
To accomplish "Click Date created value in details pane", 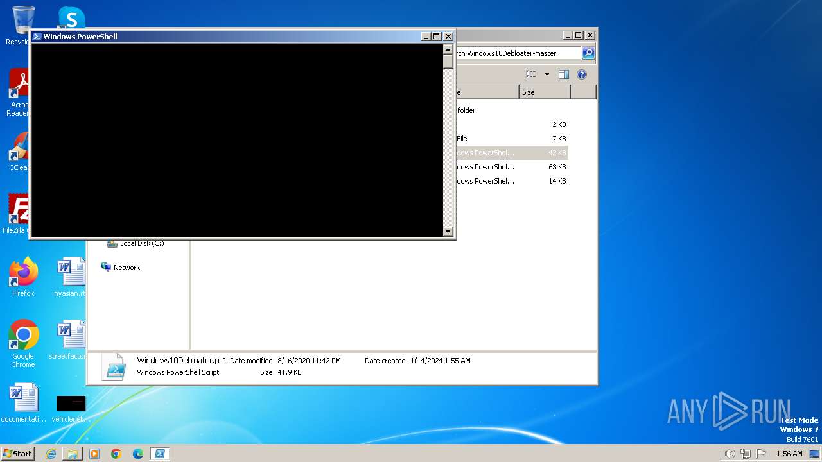I will [441, 361].
